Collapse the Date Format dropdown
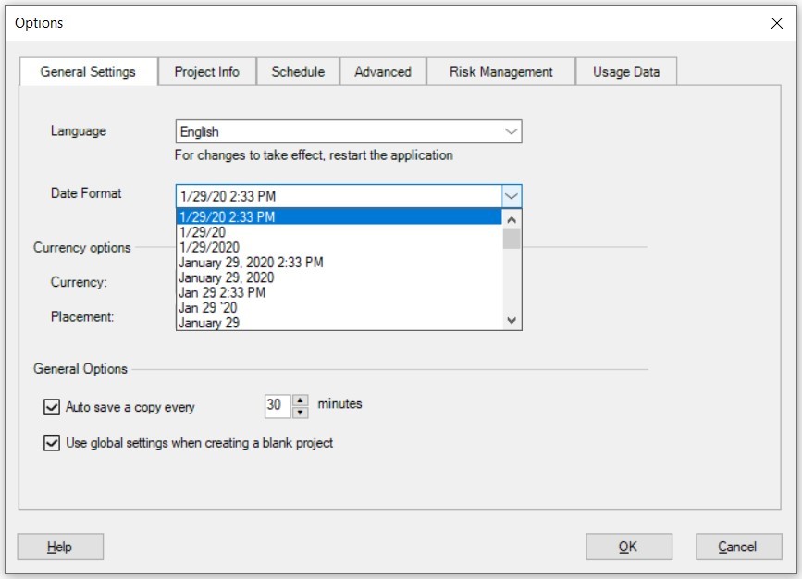This screenshot has height=579, width=802. (512, 194)
